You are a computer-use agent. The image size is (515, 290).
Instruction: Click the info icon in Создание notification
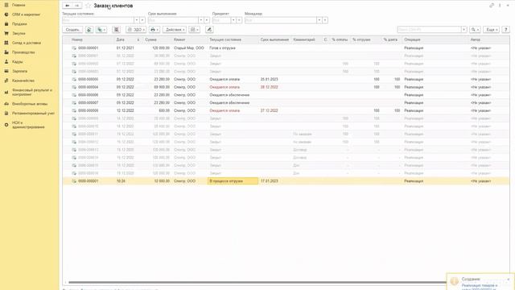[454, 281]
